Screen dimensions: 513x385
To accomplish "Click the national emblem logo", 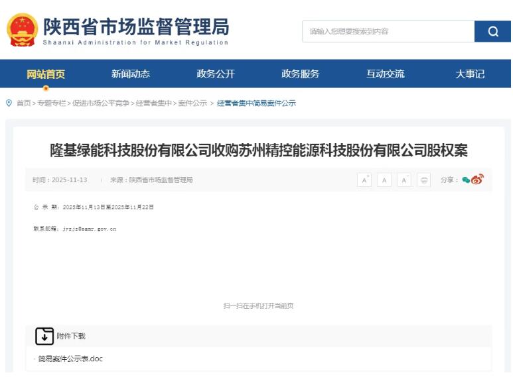I will tap(22, 30).
